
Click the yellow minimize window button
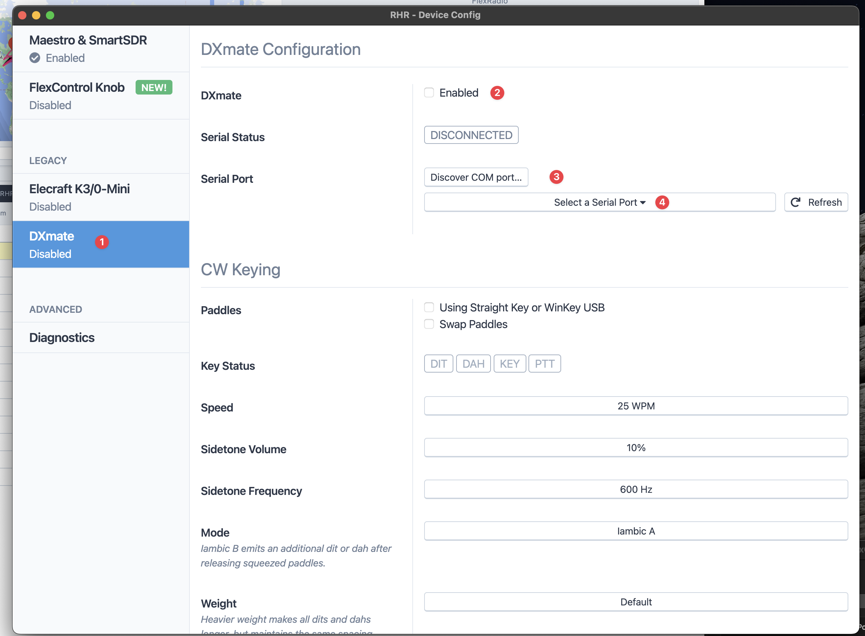click(36, 15)
